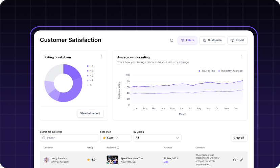Open the purchase Link for 27 Feb
Screen dimensions: 280x168
click(166, 162)
